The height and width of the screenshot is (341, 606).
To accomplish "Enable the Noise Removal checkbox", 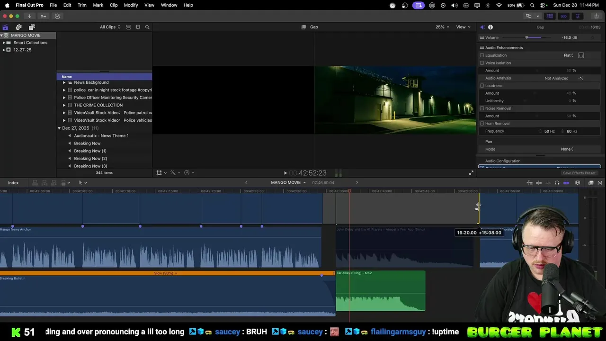I will [x=482, y=108].
